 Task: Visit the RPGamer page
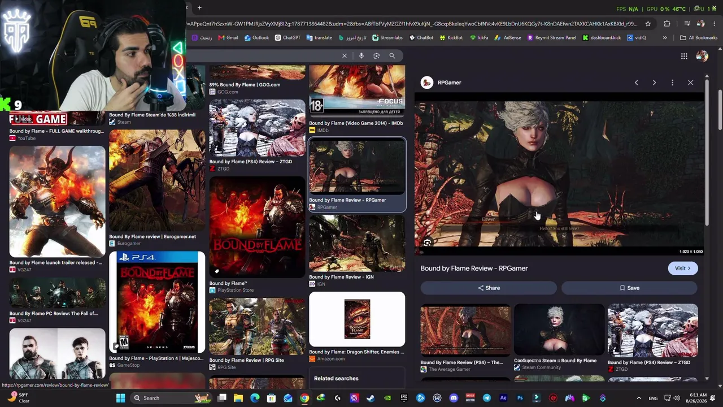click(x=682, y=269)
